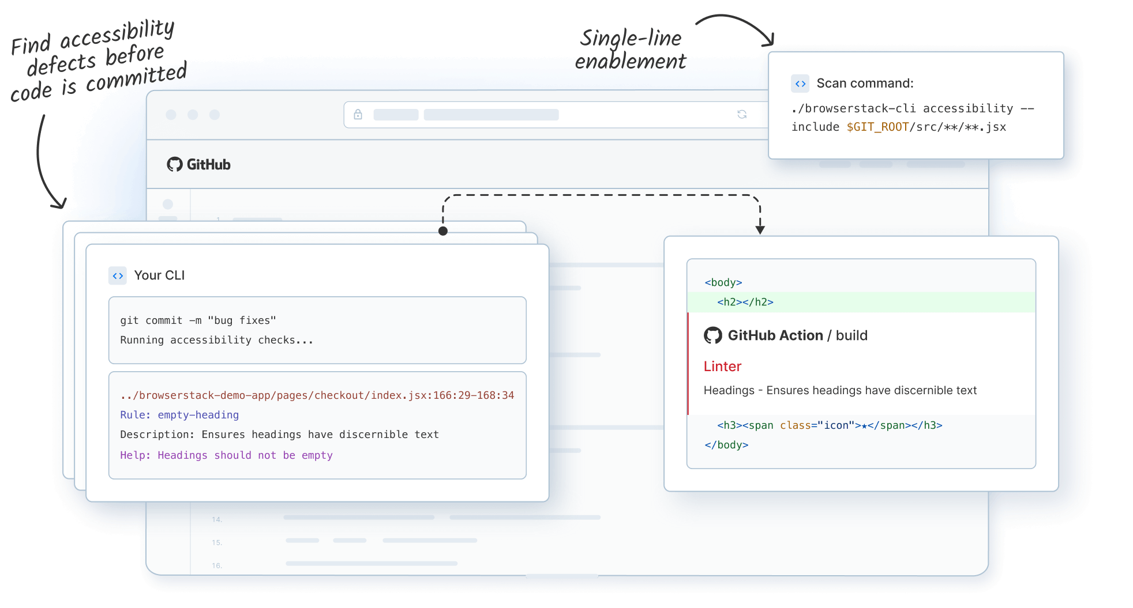Open the empty-heading rule link
The image size is (1133, 608).
(198, 414)
